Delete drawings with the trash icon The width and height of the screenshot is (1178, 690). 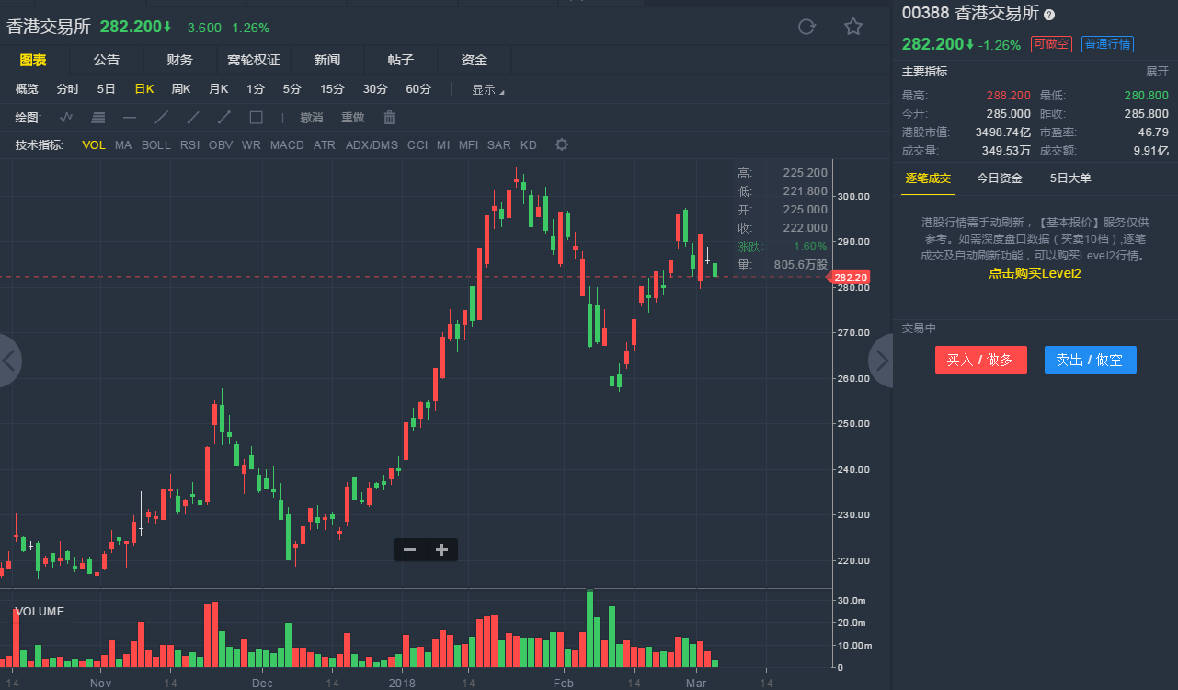tap(389, 117)
